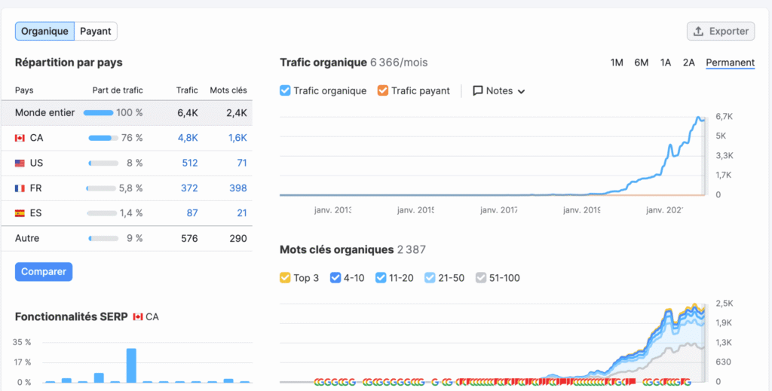
Task: Select the Organique tab
Action: click(x=45, y=31)
